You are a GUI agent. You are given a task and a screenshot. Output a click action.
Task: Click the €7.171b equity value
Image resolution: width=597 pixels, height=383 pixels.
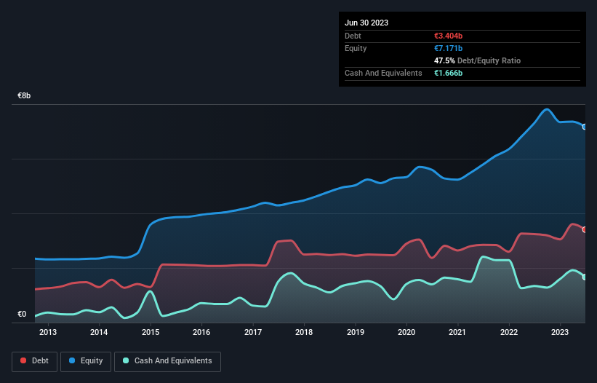tap(448, 48)
